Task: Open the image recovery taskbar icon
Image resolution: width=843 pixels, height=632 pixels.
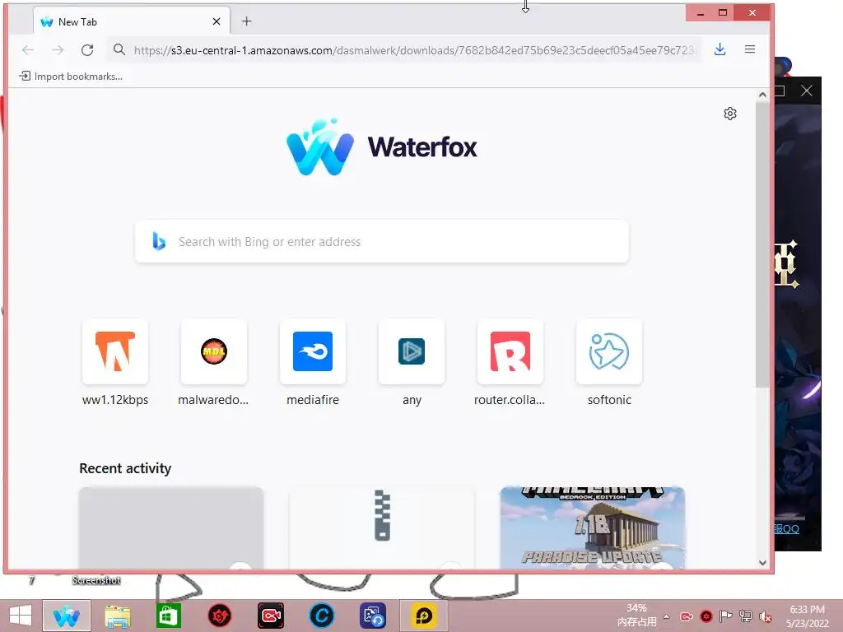Action: click(x=373, y=616)
